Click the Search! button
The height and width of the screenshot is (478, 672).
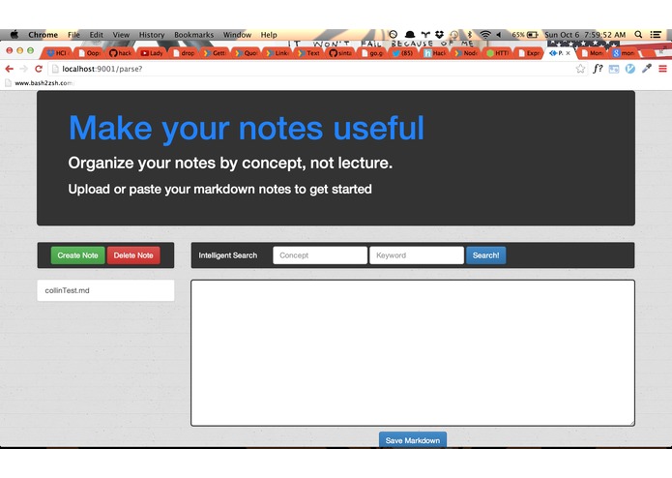[485, 255]
